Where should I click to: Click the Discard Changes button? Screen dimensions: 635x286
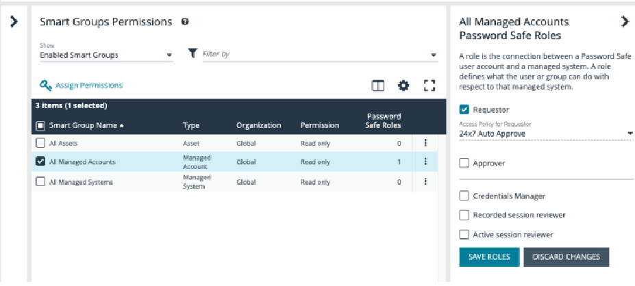click(x=566, y=257)
